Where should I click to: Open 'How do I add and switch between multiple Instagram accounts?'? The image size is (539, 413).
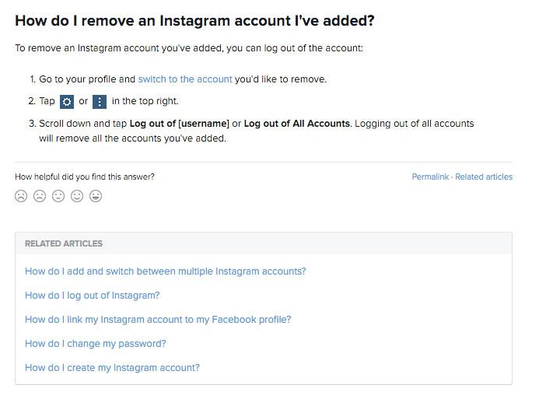coord(166,271)
